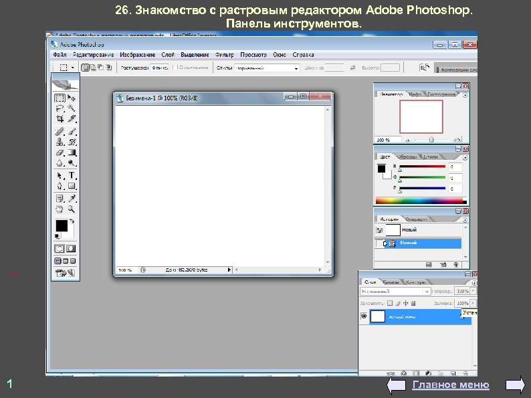Follow the Главное меню link
Viewport: 531px width, 398px height.
click(x=450, y=385)
